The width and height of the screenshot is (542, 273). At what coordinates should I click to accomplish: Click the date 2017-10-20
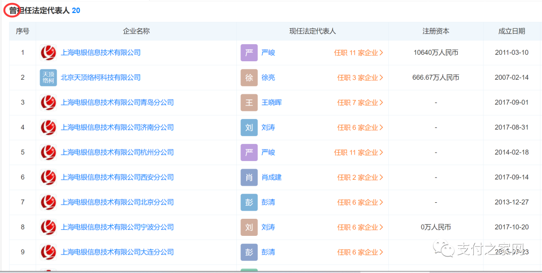pyautogui.click(x=511, y=227)
